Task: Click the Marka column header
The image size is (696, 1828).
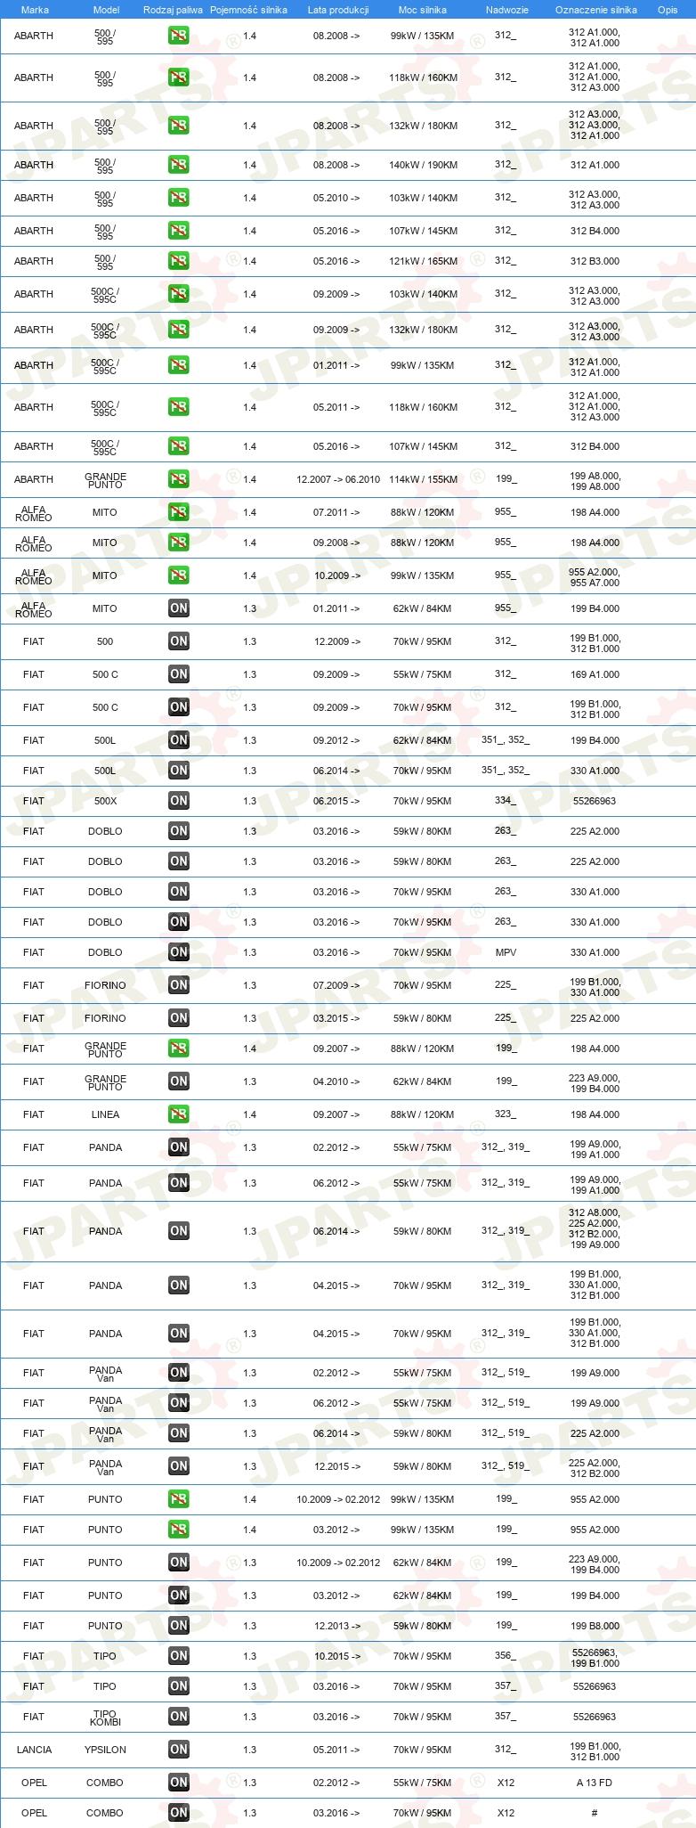Action: [35, 10]
